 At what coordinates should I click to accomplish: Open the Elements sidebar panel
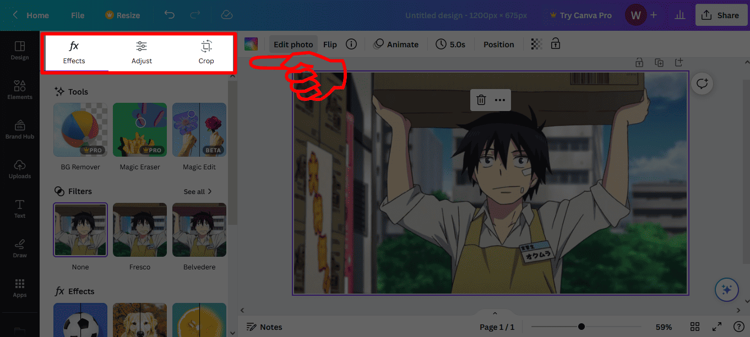point(20,90)
